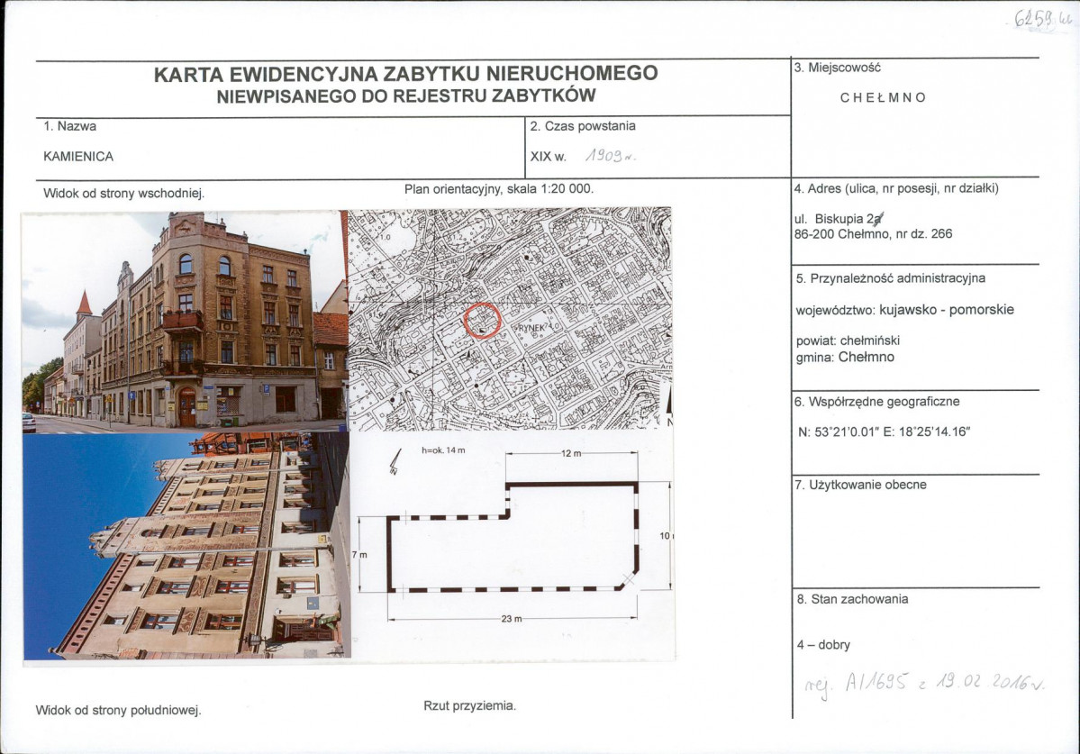Click the north arrow on the floor plan
The image size is (1080, 754).
(x=394, y=463)
